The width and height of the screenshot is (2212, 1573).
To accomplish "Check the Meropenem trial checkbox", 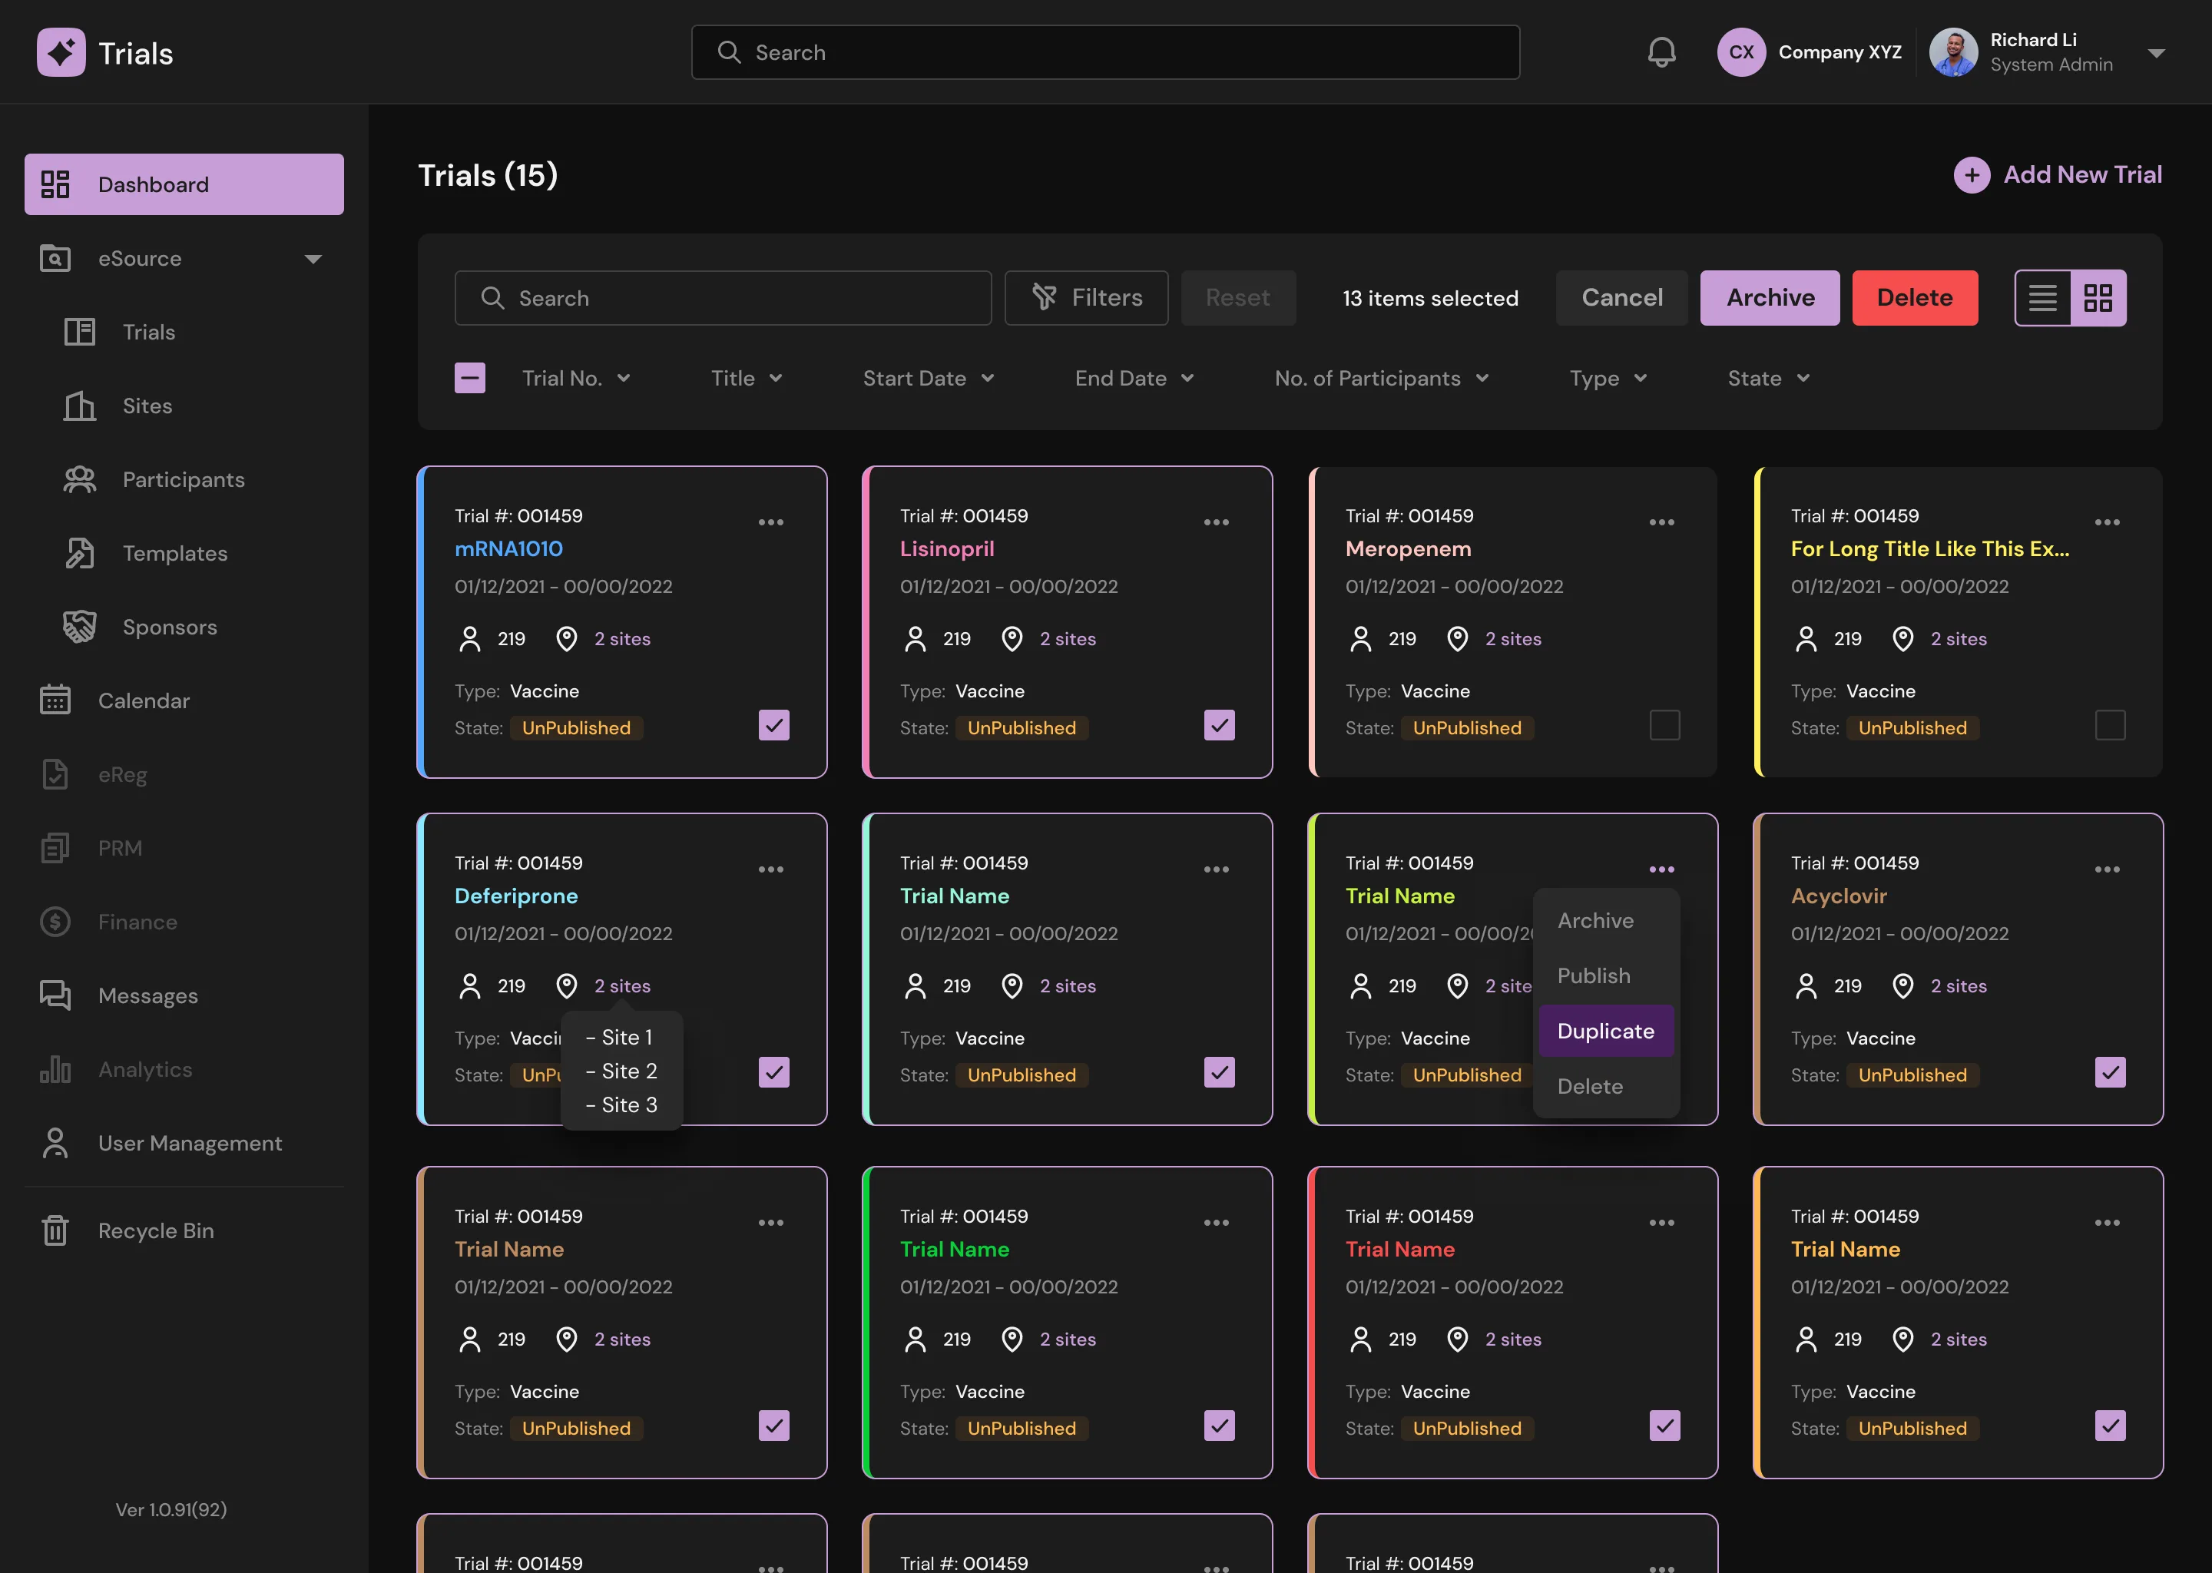I will (x=1665, y=726).
